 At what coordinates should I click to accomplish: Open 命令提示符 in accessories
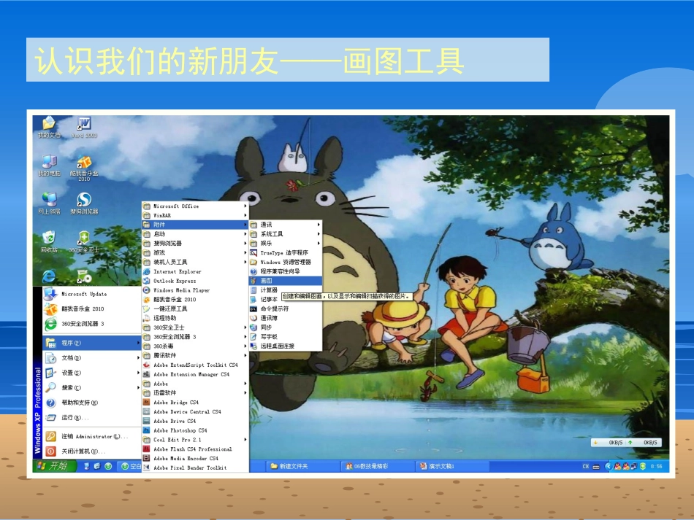286,308
